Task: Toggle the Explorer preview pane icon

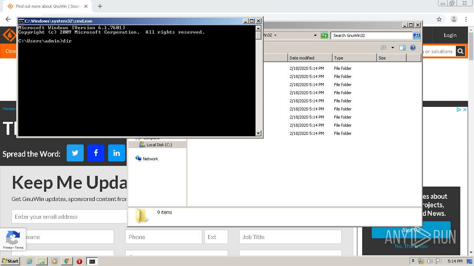Action: click(403, 48)
